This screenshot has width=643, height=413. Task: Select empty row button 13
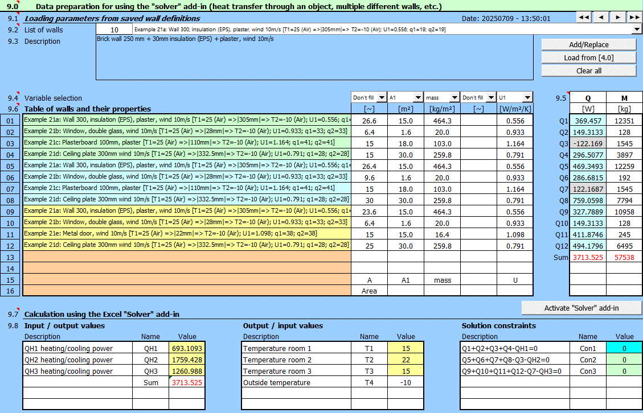[10, 257]
